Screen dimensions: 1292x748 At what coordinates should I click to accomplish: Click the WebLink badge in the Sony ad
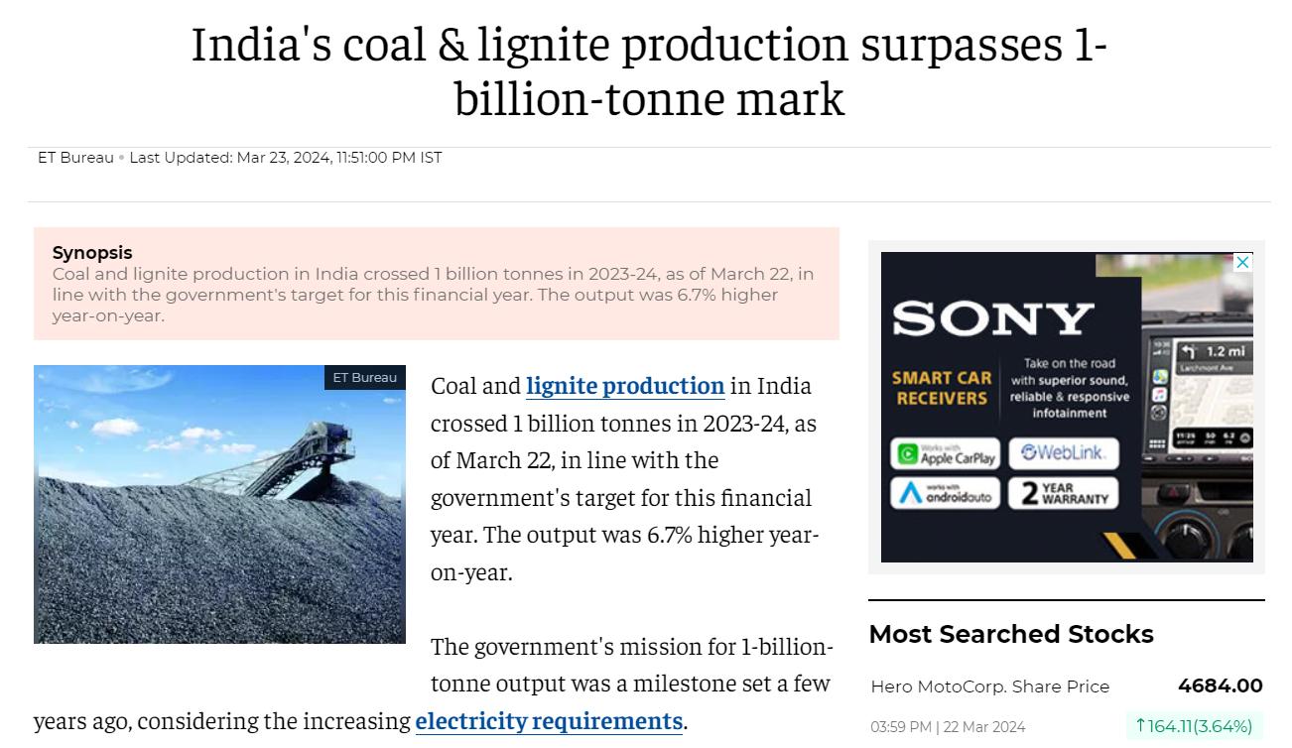[1063, 453]
